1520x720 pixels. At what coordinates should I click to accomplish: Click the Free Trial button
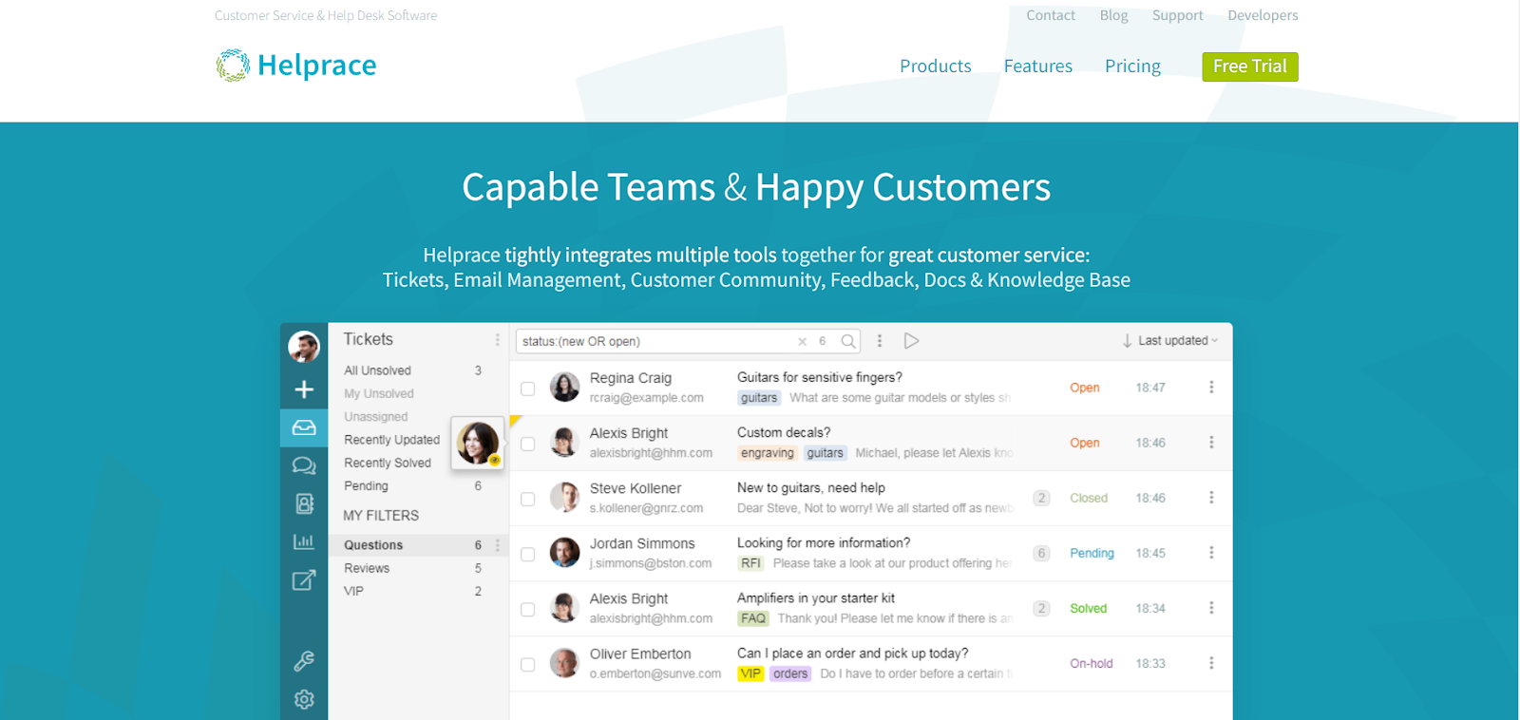click(x=1250, y=66)
